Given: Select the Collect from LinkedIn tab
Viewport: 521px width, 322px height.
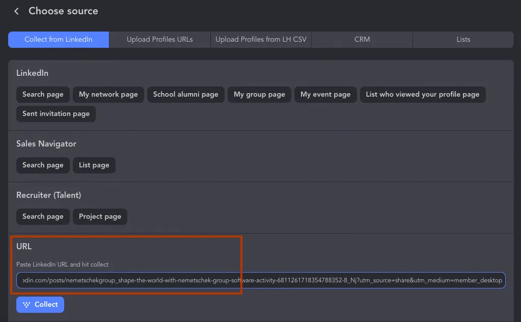Looking at the screenshot, I should pos(59,40).
